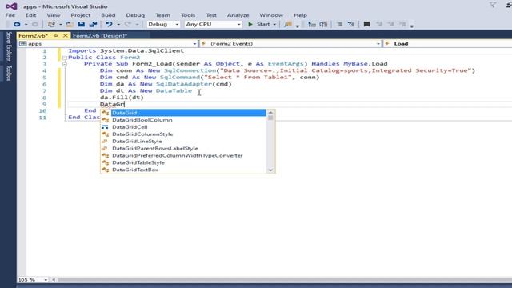Viewport: 512px width, 288px height.
Task: Select DataGridLineStyle in IntelliSense list
Action: coord(183,142)
